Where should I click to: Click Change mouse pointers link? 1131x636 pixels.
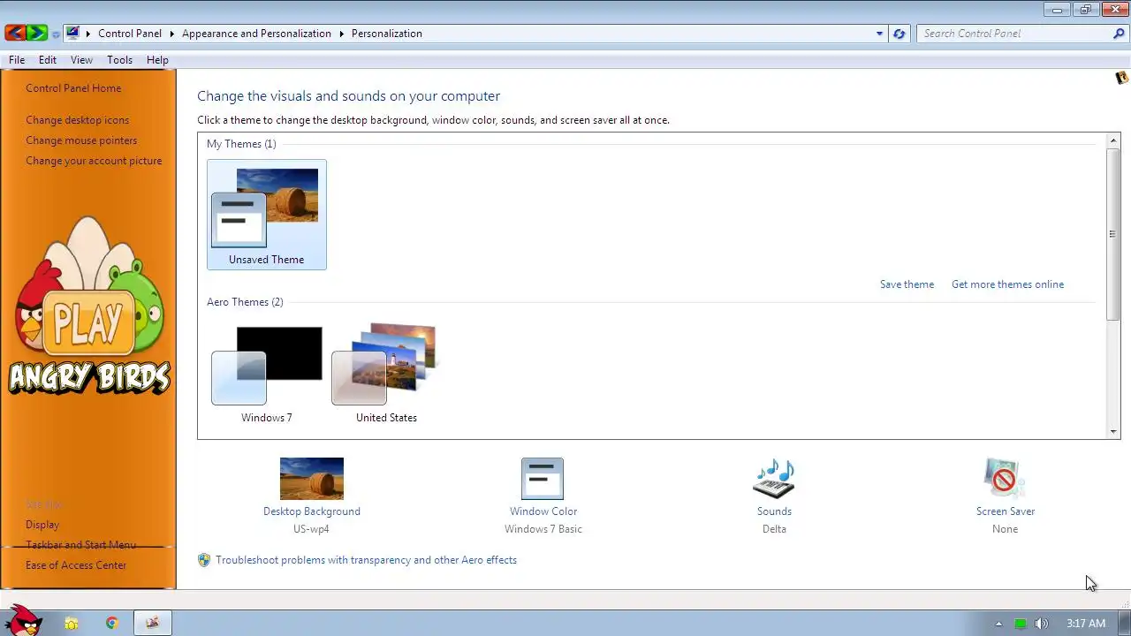[x=81, y=140]
